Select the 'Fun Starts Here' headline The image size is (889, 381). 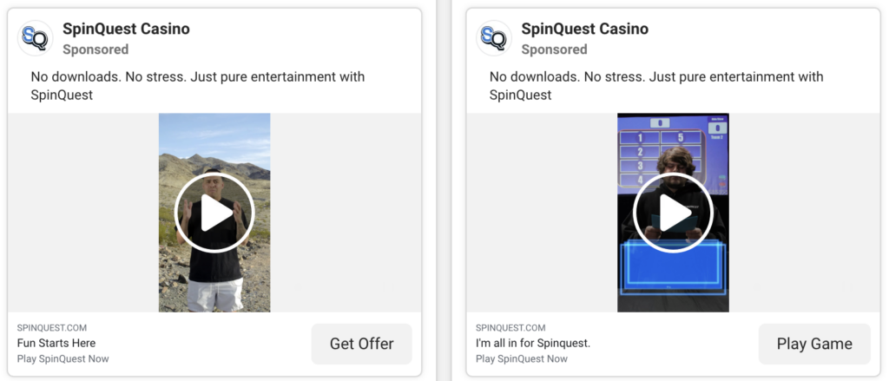coord(56,343)
